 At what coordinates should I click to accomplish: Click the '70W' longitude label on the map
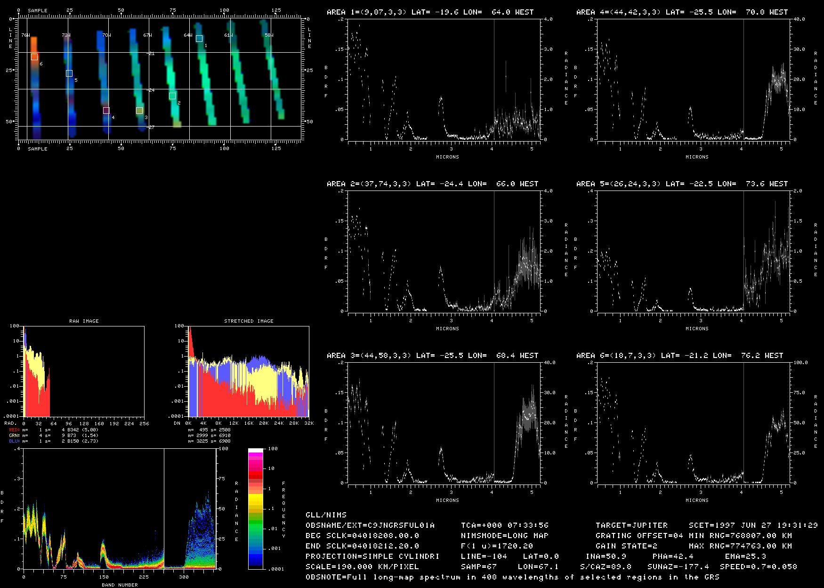pos(106,35)
